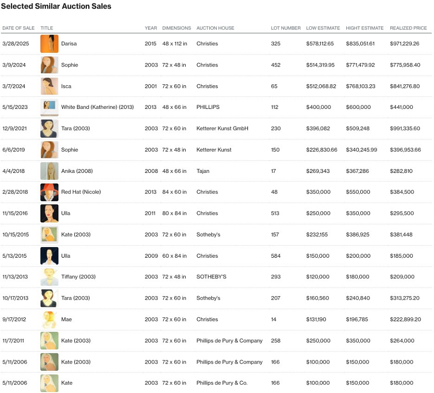Click the Dimensions column header
434x393 pixels.
tap(176, 28)
